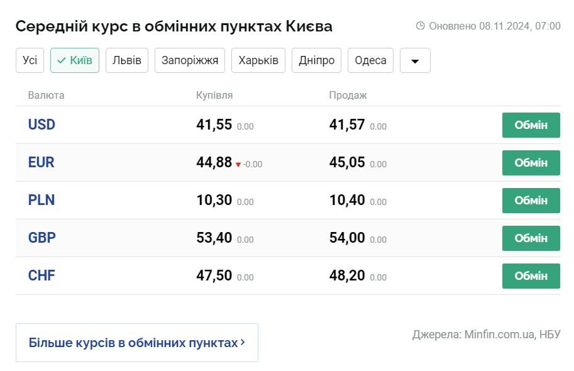This screenshot has width=574, height=371.
Task: Switch to Одеса exchange rates
Action: (x=370, y=60)
